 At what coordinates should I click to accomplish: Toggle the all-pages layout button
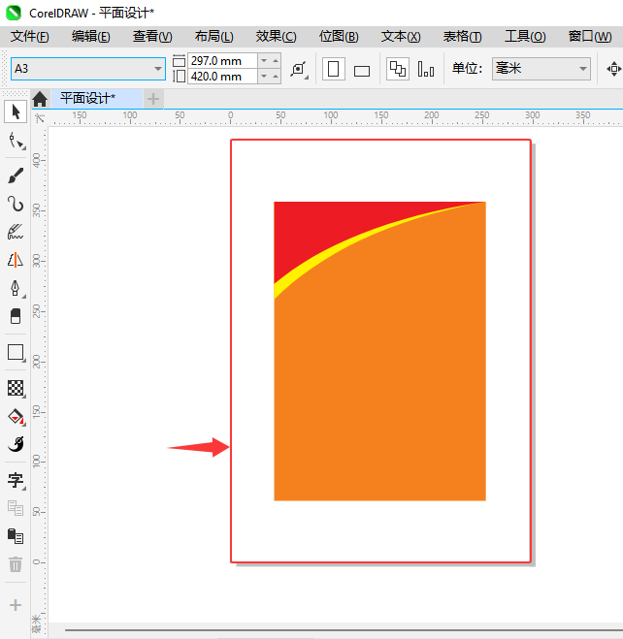pyautogui.click(x=398, y=69)
